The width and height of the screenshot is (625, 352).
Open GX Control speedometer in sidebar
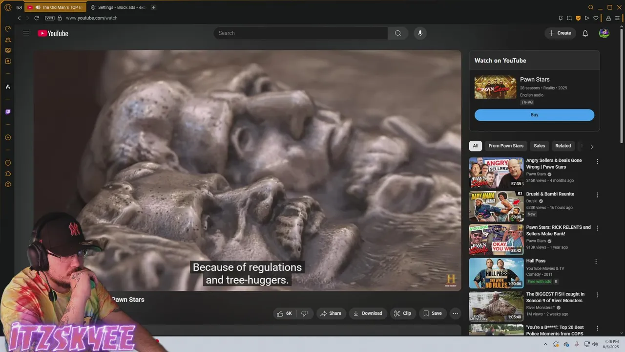[x=8, y=29]
